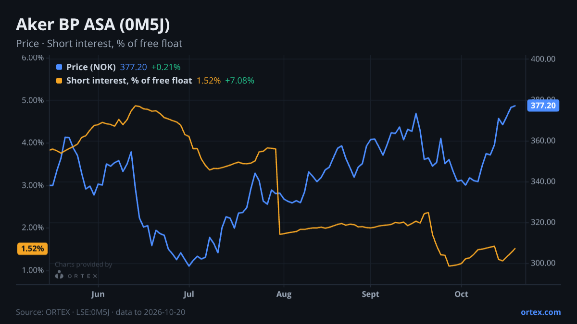Click the 400.00 right axis label
The height and width of the screenshot is (324, 577).
pos(543,59)
